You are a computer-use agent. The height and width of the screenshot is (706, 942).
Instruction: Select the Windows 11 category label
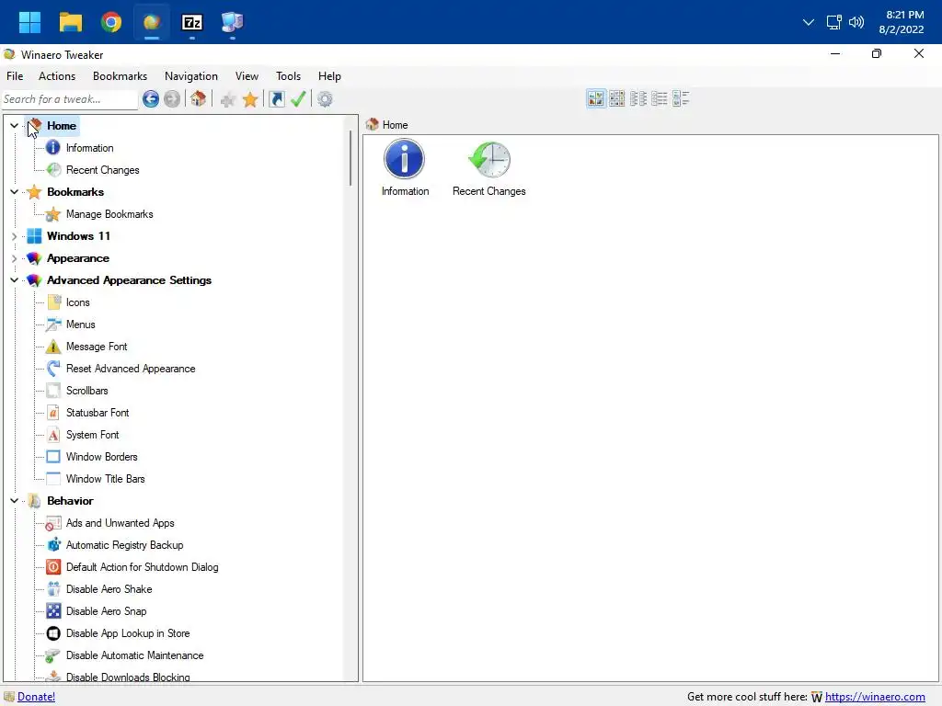79,236
